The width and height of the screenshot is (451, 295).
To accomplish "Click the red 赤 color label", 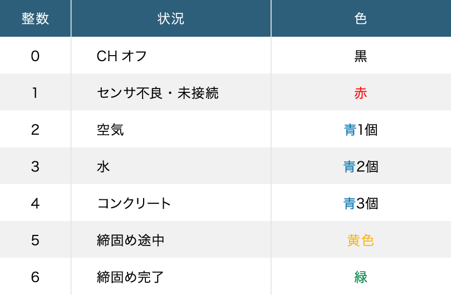I will pos(361,93).
